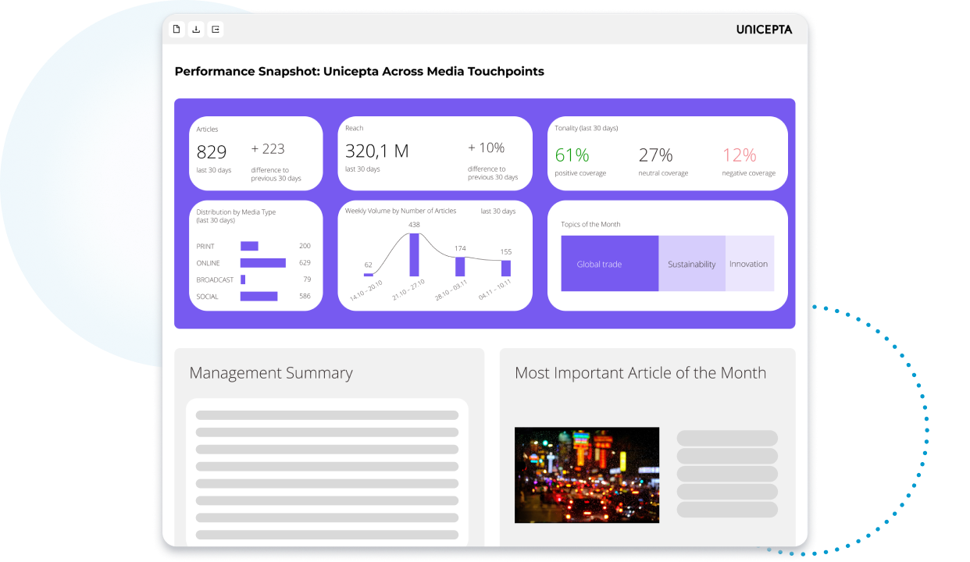970x562 pixels.
Task: Click the 61% positive coverage value
Action: click(x=572, y=155)
